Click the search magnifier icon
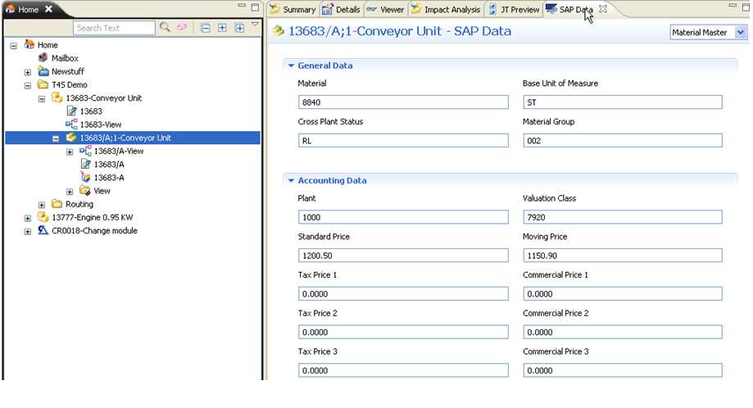The image size is (753, 408). 165,27
